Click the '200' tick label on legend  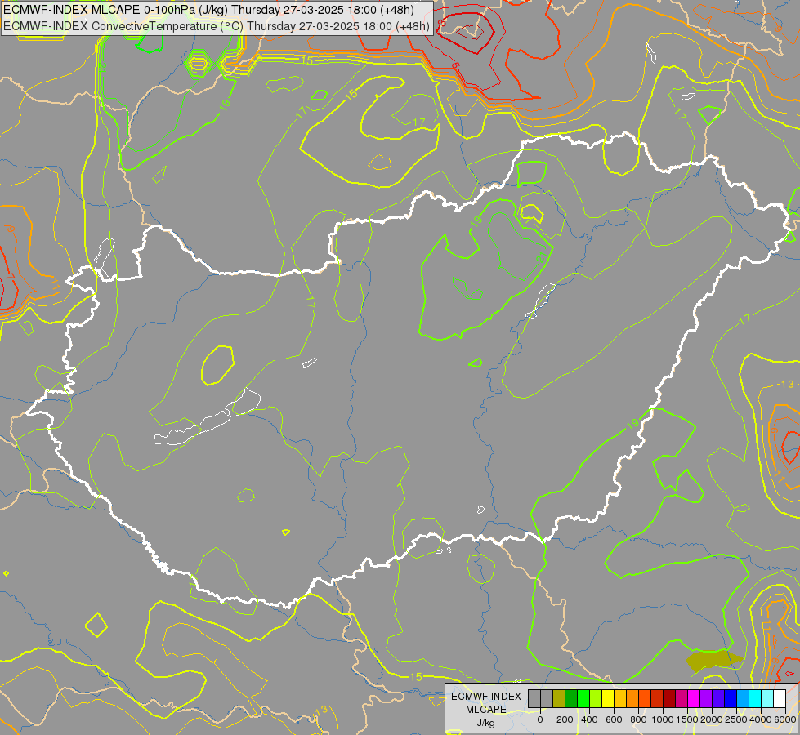[x=565, y=719]
